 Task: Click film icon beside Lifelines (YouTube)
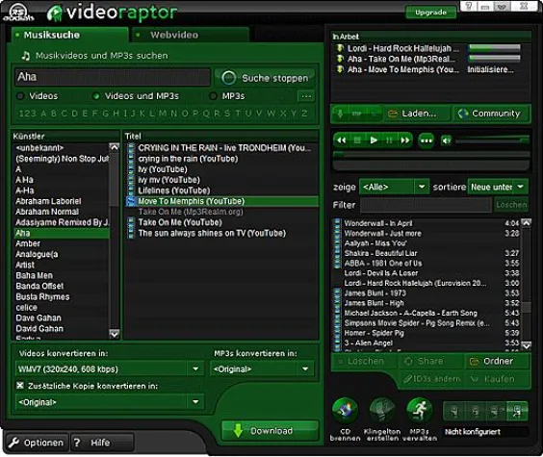click(x=131, y=190)
